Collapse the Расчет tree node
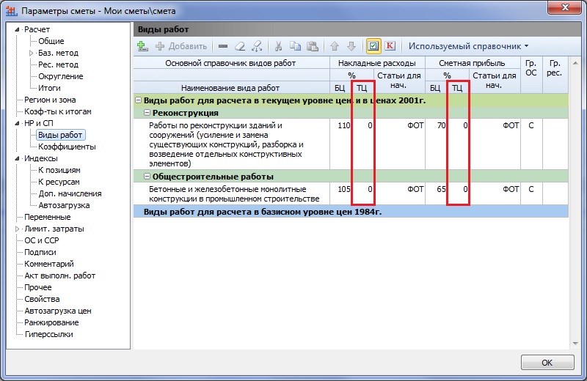Image resolution: width=587 pixels, height=381 pixels. click(16, 29)
